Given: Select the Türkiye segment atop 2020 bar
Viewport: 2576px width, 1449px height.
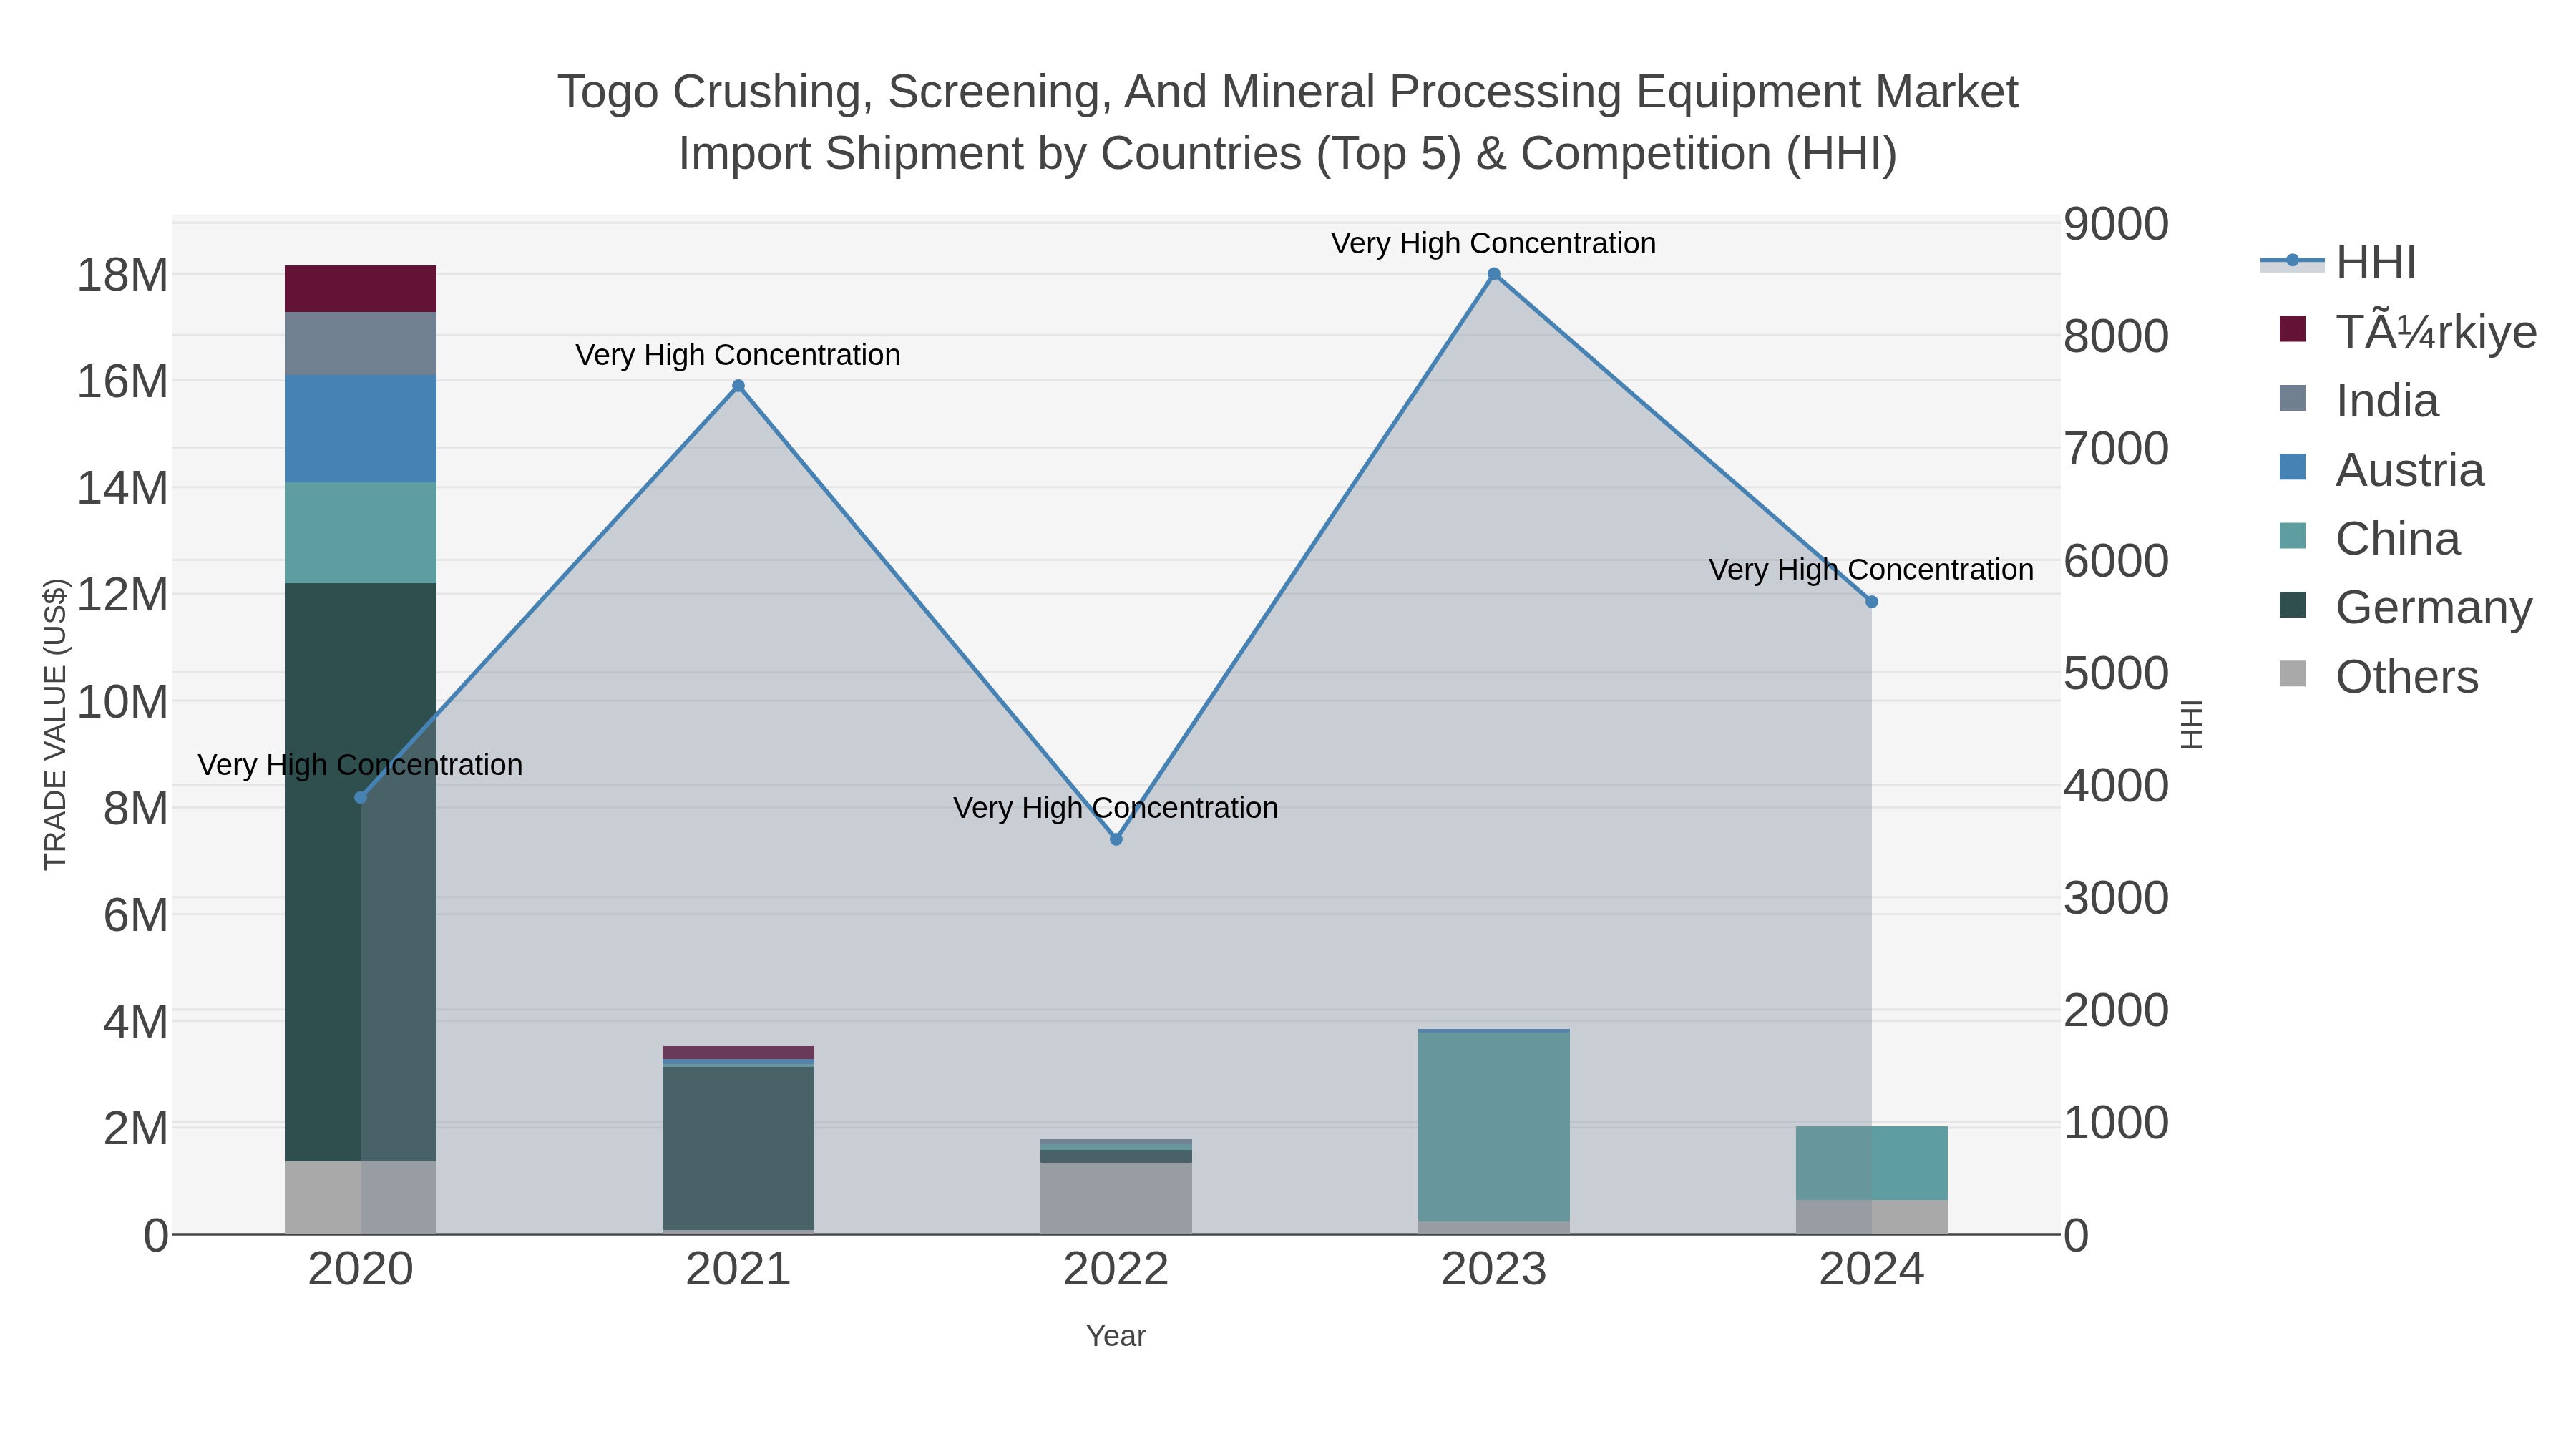Looking at the screenshot, I should 361,289.
